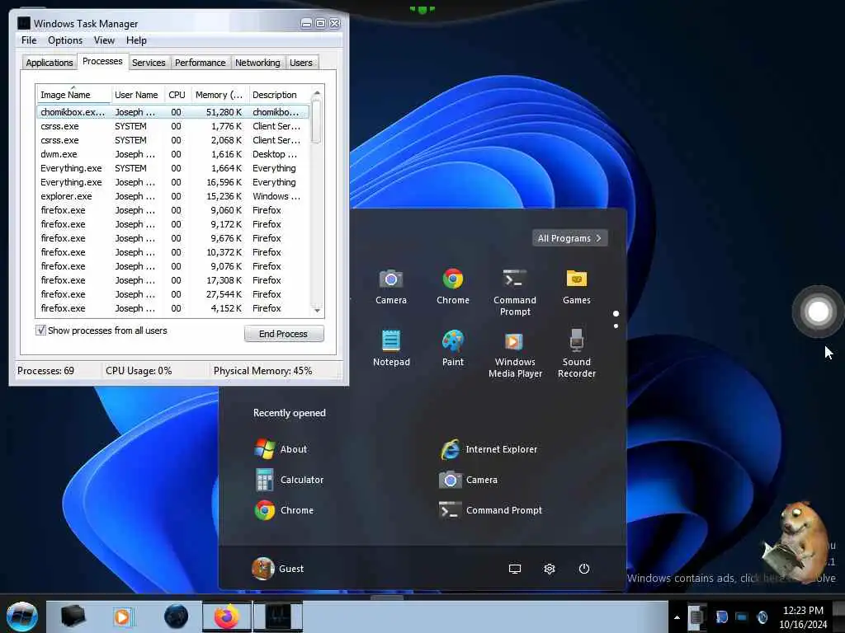The image size is (845, 633).
Task: Sort processes by User Name column
Action: pos(137,95)
